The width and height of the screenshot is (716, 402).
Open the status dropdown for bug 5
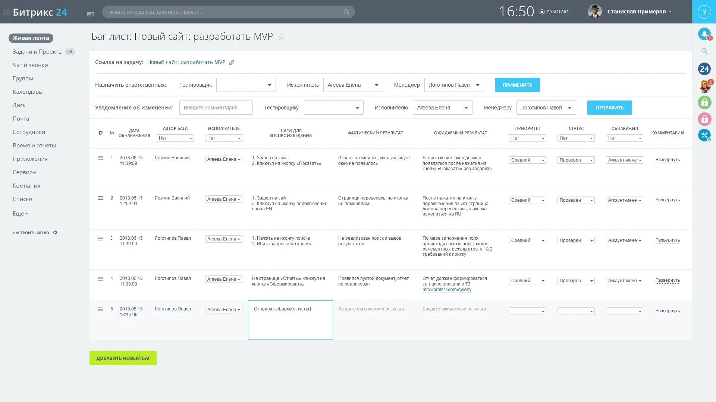click(576, 311)
